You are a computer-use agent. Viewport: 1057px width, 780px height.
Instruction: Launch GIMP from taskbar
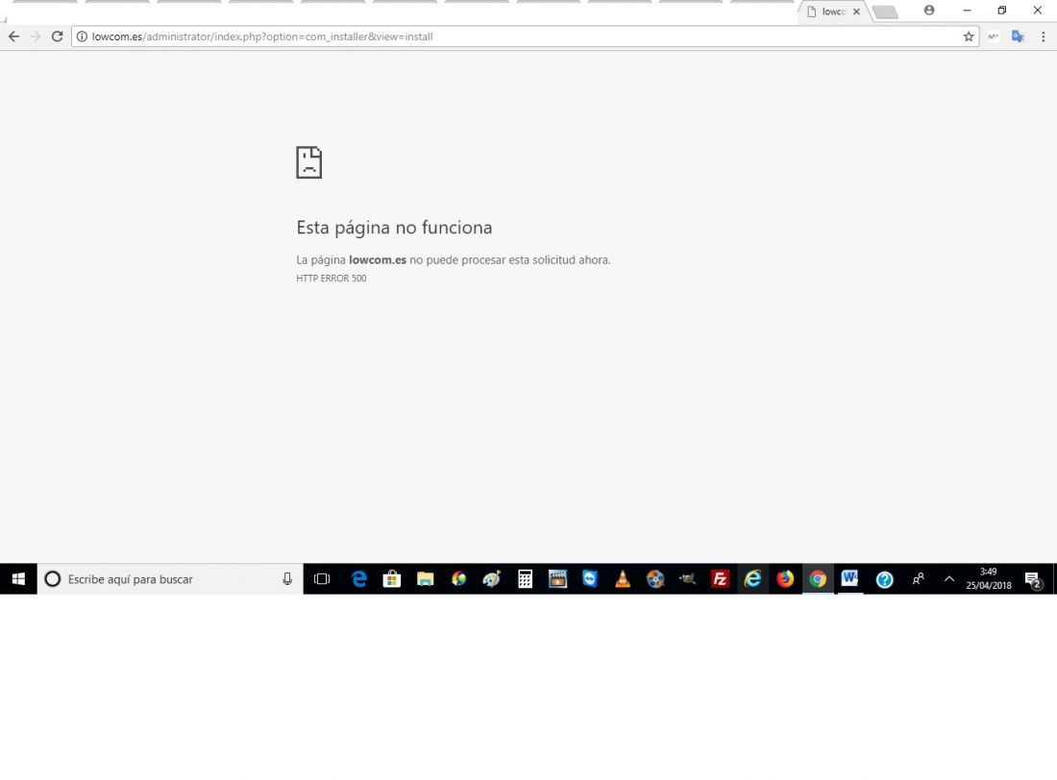(688, 579)
